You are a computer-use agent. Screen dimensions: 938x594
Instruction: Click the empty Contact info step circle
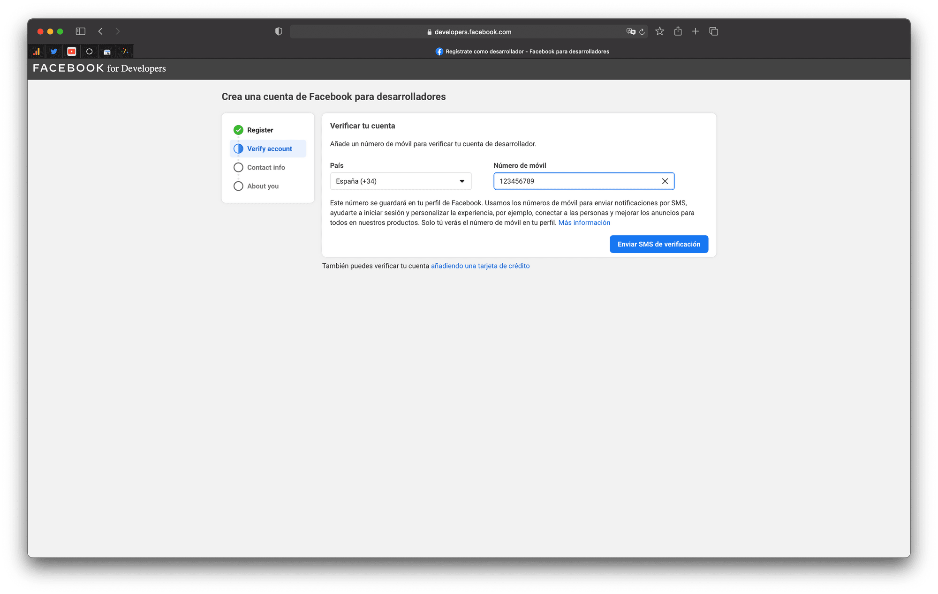tap(238, 167)
